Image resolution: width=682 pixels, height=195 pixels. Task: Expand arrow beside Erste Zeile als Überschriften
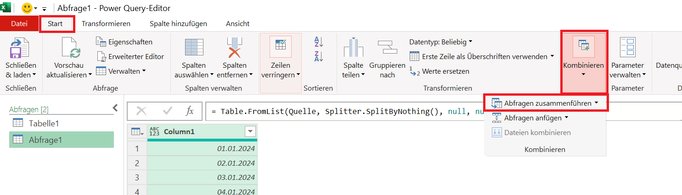tap(552, 56)
